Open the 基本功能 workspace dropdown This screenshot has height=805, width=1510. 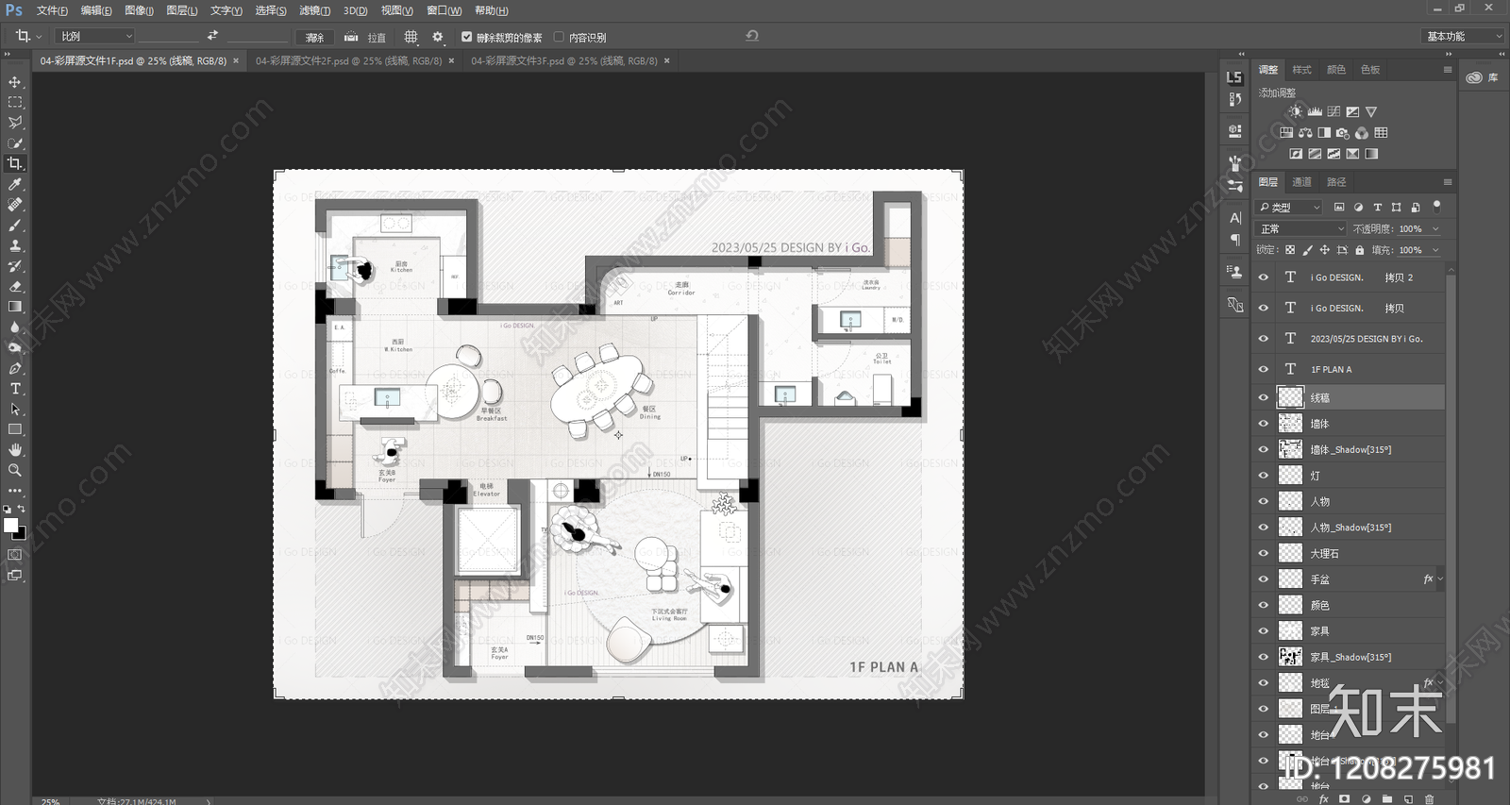click(x=1463, y=36)
